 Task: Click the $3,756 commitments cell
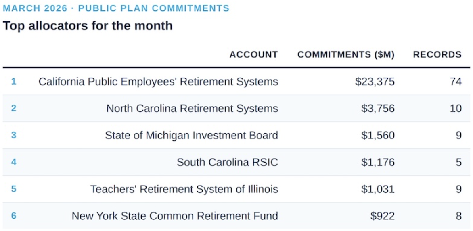[x=378, y=109]
